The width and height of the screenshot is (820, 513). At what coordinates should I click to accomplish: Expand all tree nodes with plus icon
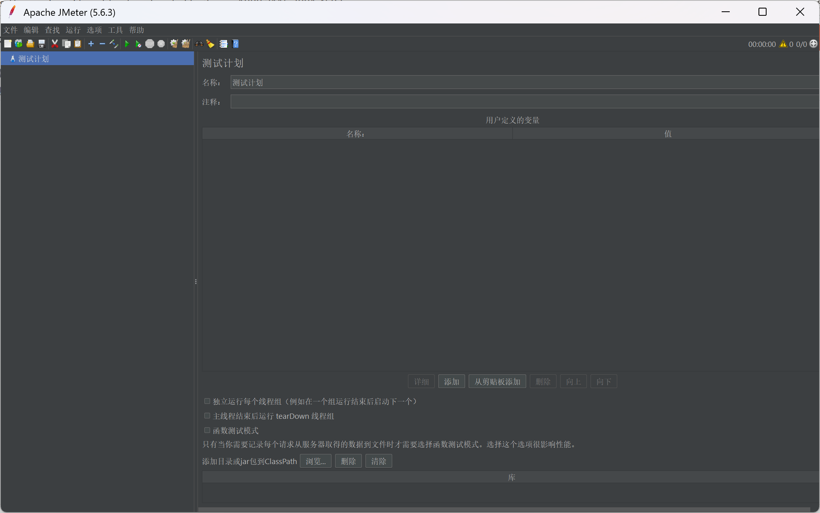(91, 44)
